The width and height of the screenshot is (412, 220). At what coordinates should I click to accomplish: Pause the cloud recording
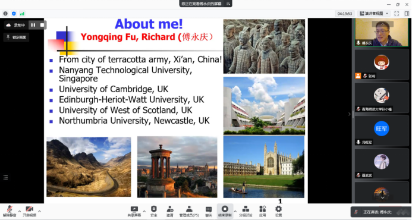(x=33, y=25)
